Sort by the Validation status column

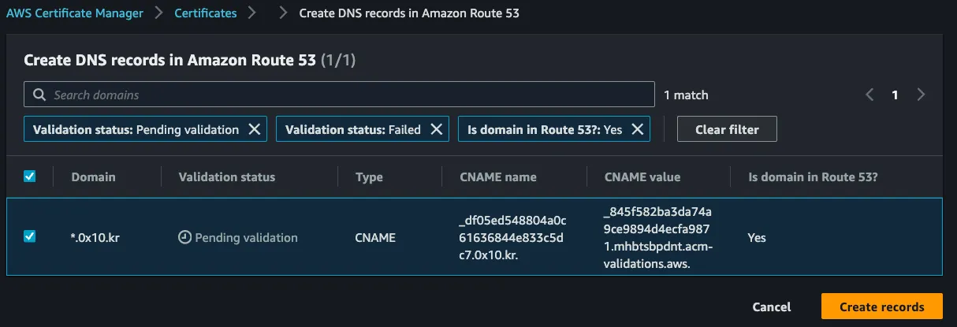coord(227,177)
